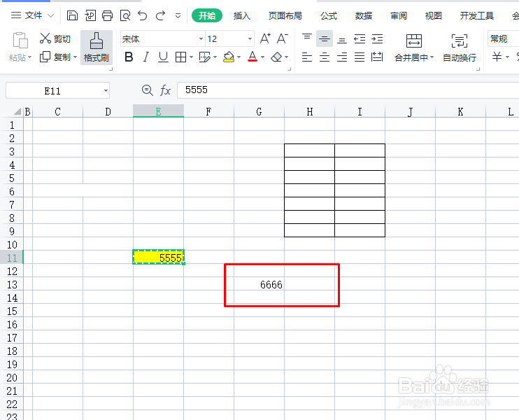Apply red font color A

(x=253, y=57)
